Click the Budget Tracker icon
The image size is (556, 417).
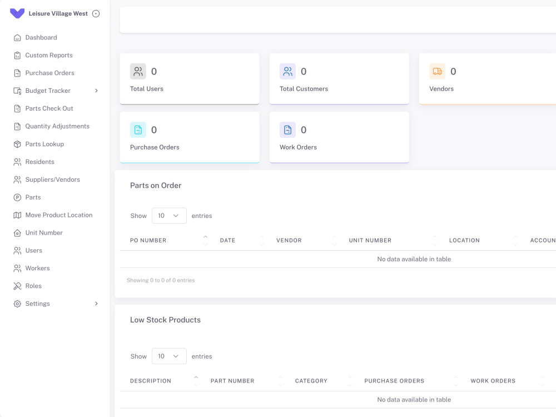click(x=17, y=91)
